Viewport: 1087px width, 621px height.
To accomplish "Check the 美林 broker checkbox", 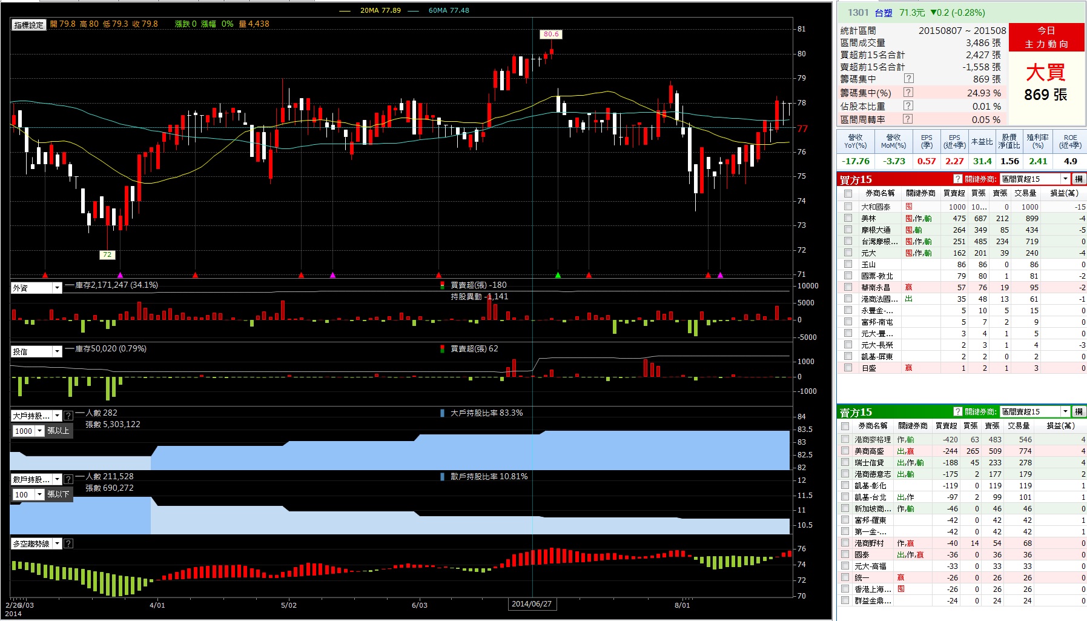I will click(848, 218).
